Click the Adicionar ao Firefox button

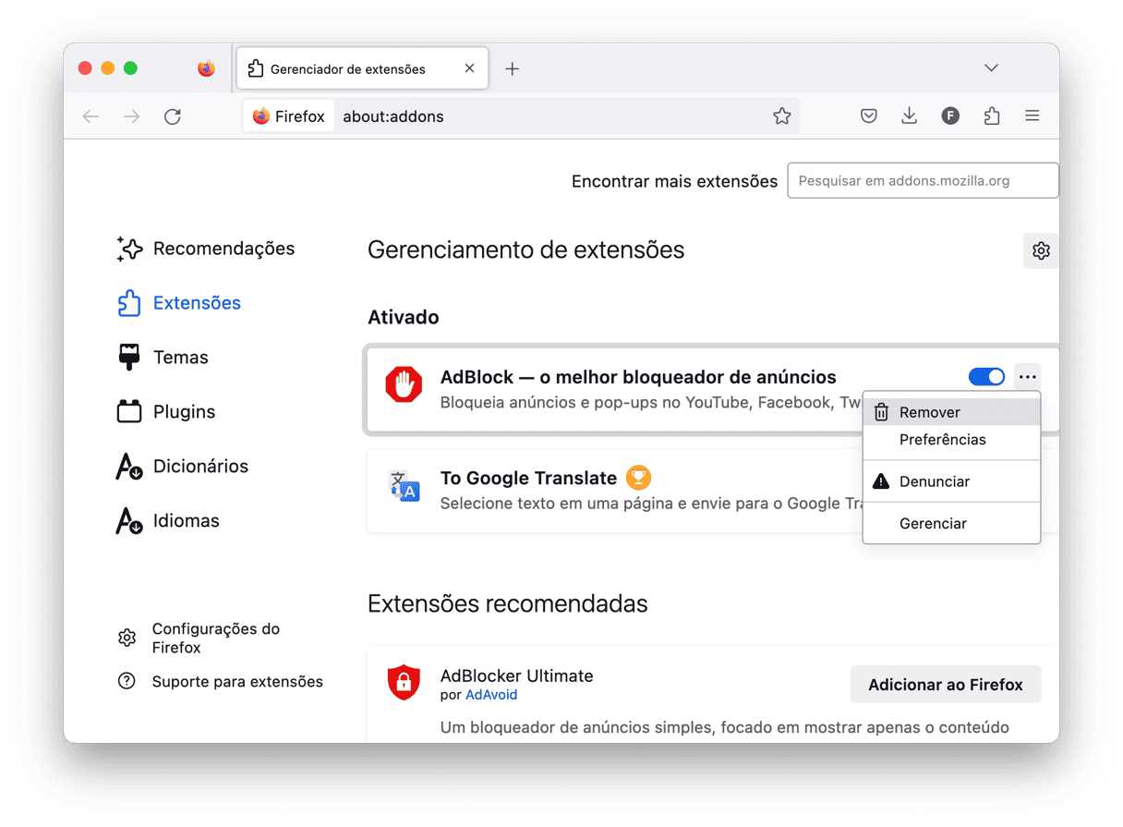[x=945, y=685]
